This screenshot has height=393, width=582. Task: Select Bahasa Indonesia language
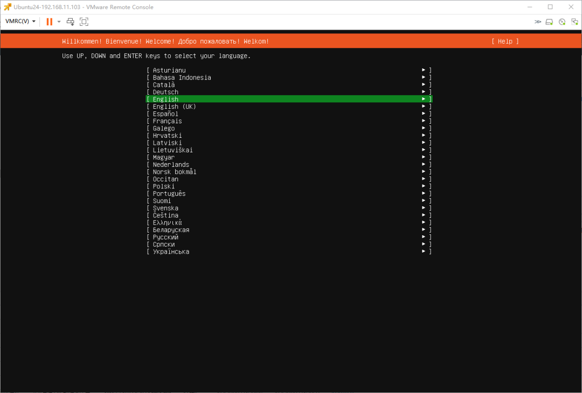[x=289, y=78]
